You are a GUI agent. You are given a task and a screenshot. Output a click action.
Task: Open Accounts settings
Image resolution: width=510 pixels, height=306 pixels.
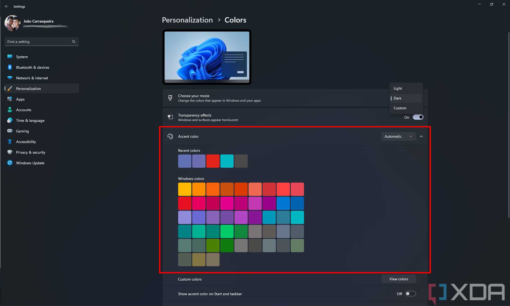click(23, 110)
